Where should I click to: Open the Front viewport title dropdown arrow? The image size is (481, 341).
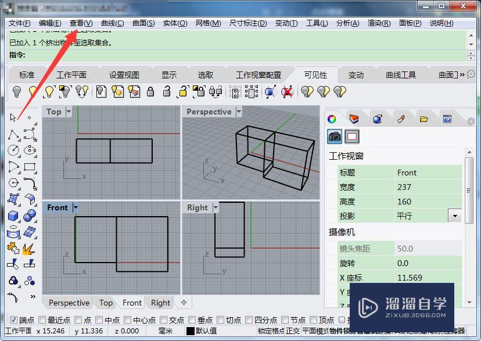point(76,207)
